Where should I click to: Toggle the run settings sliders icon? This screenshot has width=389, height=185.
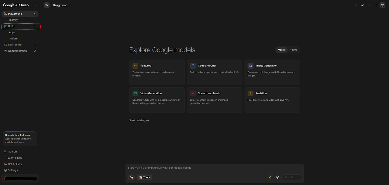click(x=382, y=5)
